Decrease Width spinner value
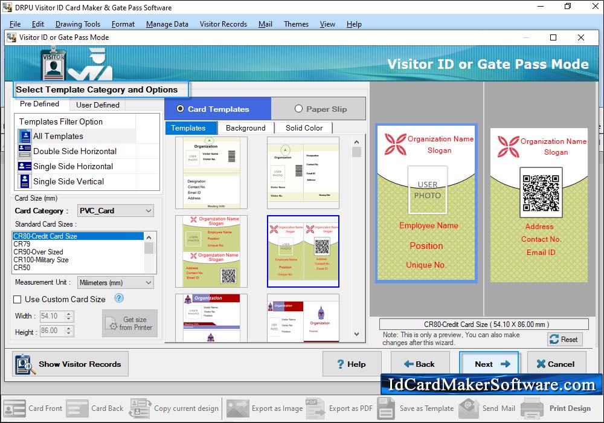The width and height of the screenshot is (604, 423). (69, 319)
